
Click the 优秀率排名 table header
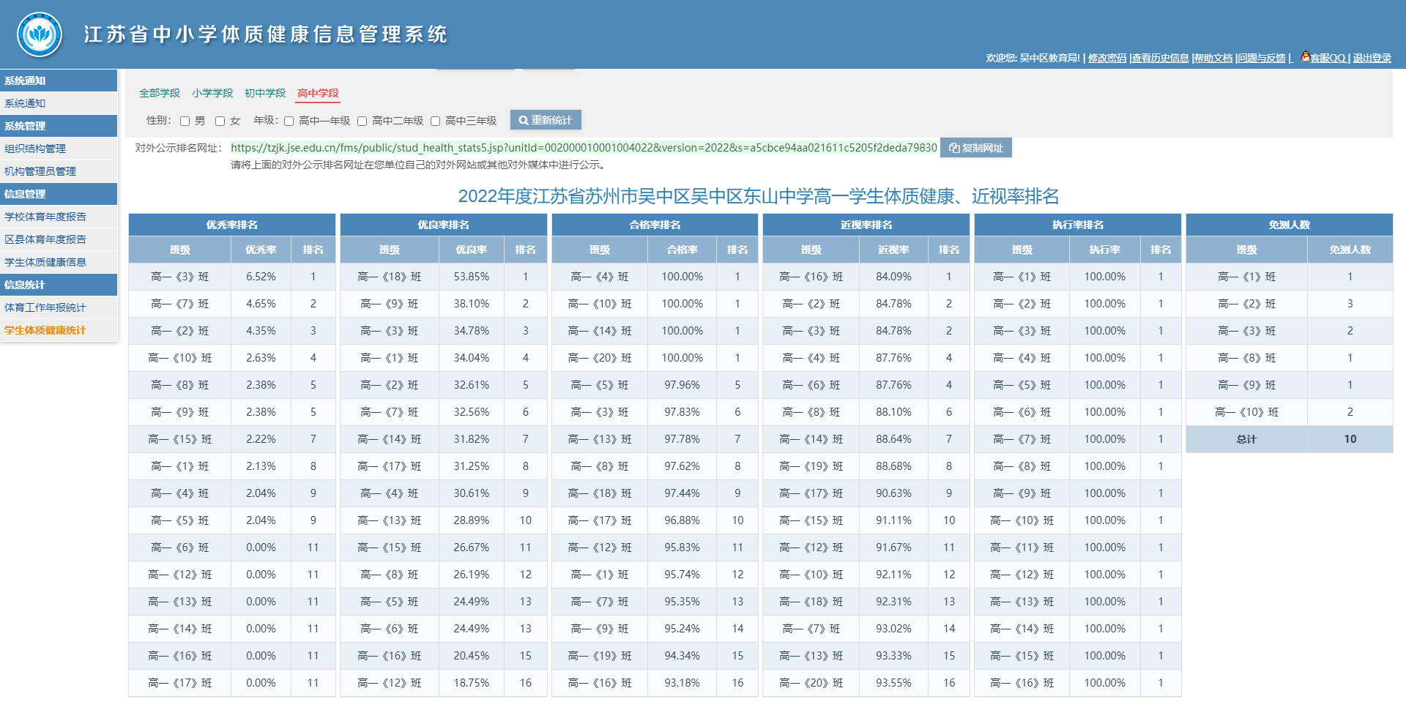(232, 225)
